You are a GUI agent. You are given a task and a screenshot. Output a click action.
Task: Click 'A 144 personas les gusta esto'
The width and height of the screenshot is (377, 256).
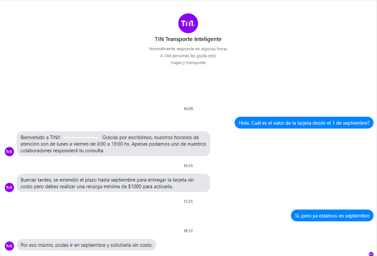click(188, 56)
